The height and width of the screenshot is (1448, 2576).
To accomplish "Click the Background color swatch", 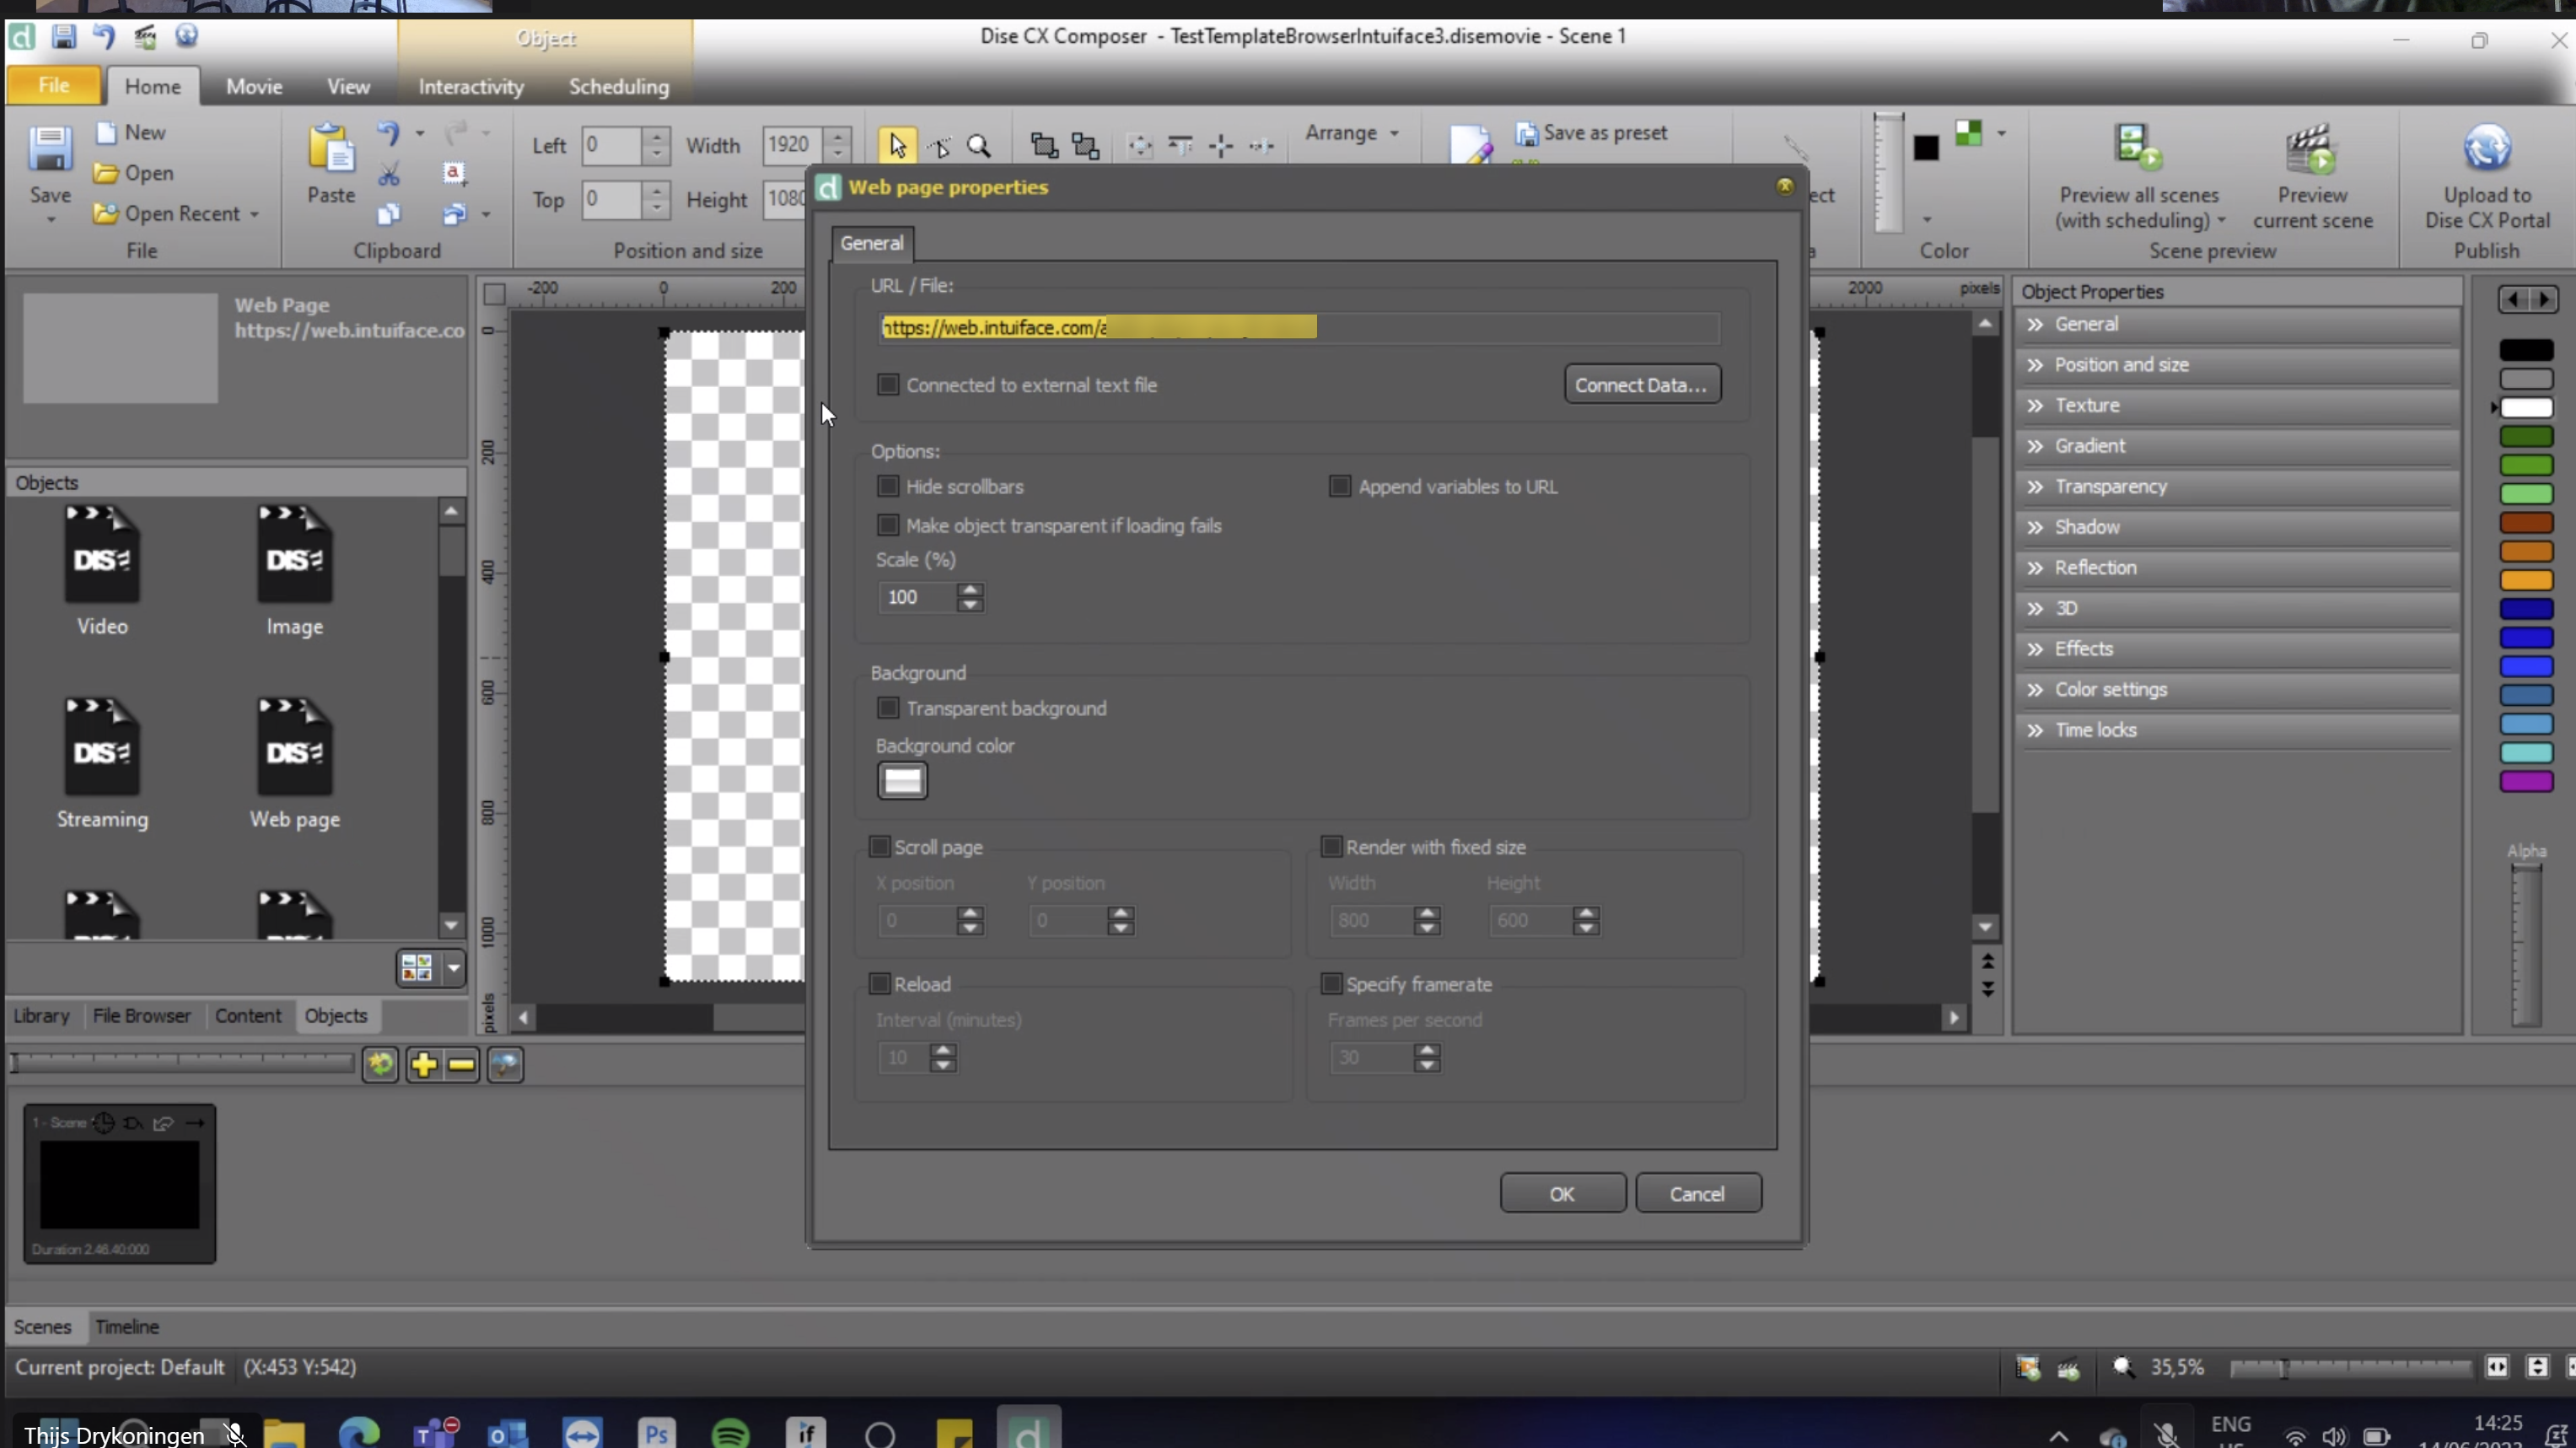I will click(902, 781).
